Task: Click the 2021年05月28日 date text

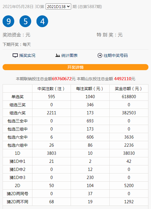Action: [x=18, y=7]
